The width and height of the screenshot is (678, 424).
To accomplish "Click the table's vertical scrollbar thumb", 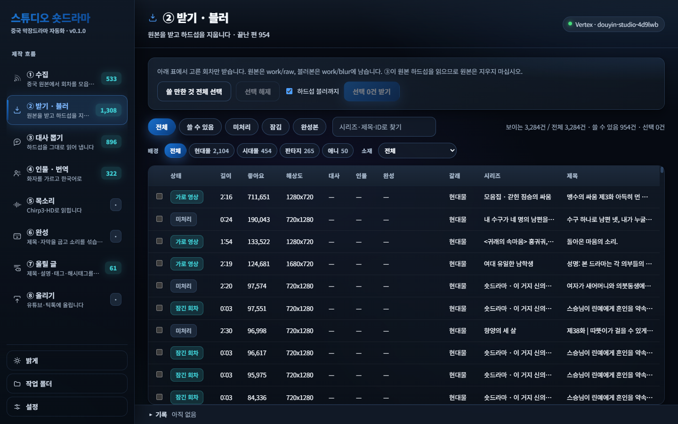I will click(662, 170).
